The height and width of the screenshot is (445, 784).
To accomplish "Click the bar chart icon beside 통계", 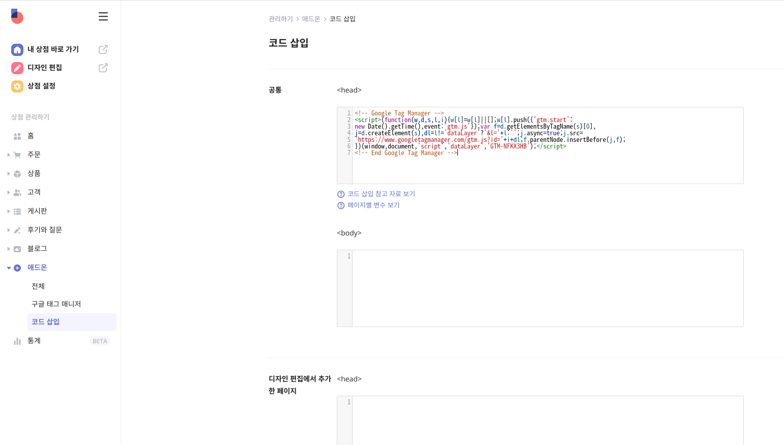I will click(17, 341).
